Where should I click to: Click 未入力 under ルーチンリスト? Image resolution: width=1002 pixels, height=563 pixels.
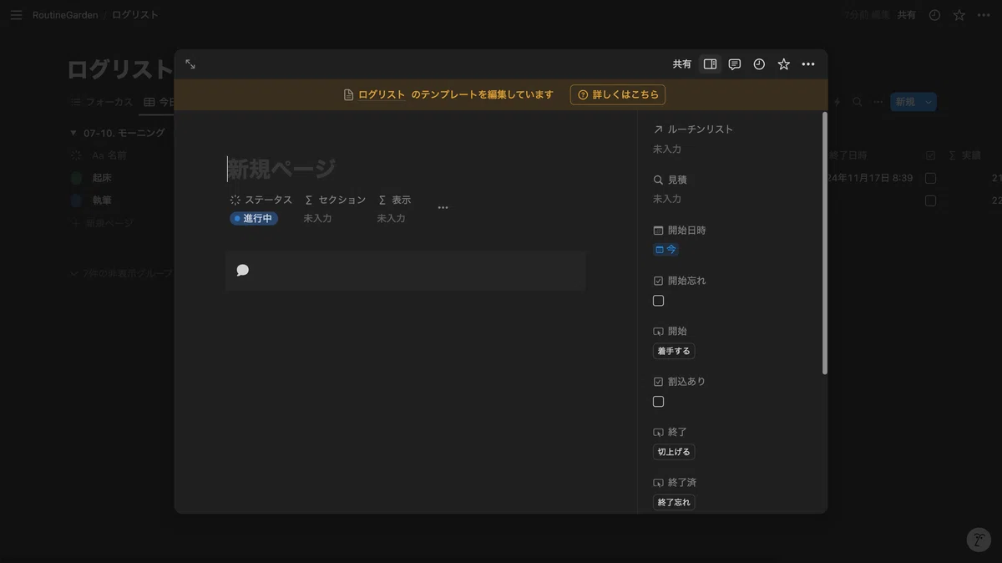click(x=667, y=149)
